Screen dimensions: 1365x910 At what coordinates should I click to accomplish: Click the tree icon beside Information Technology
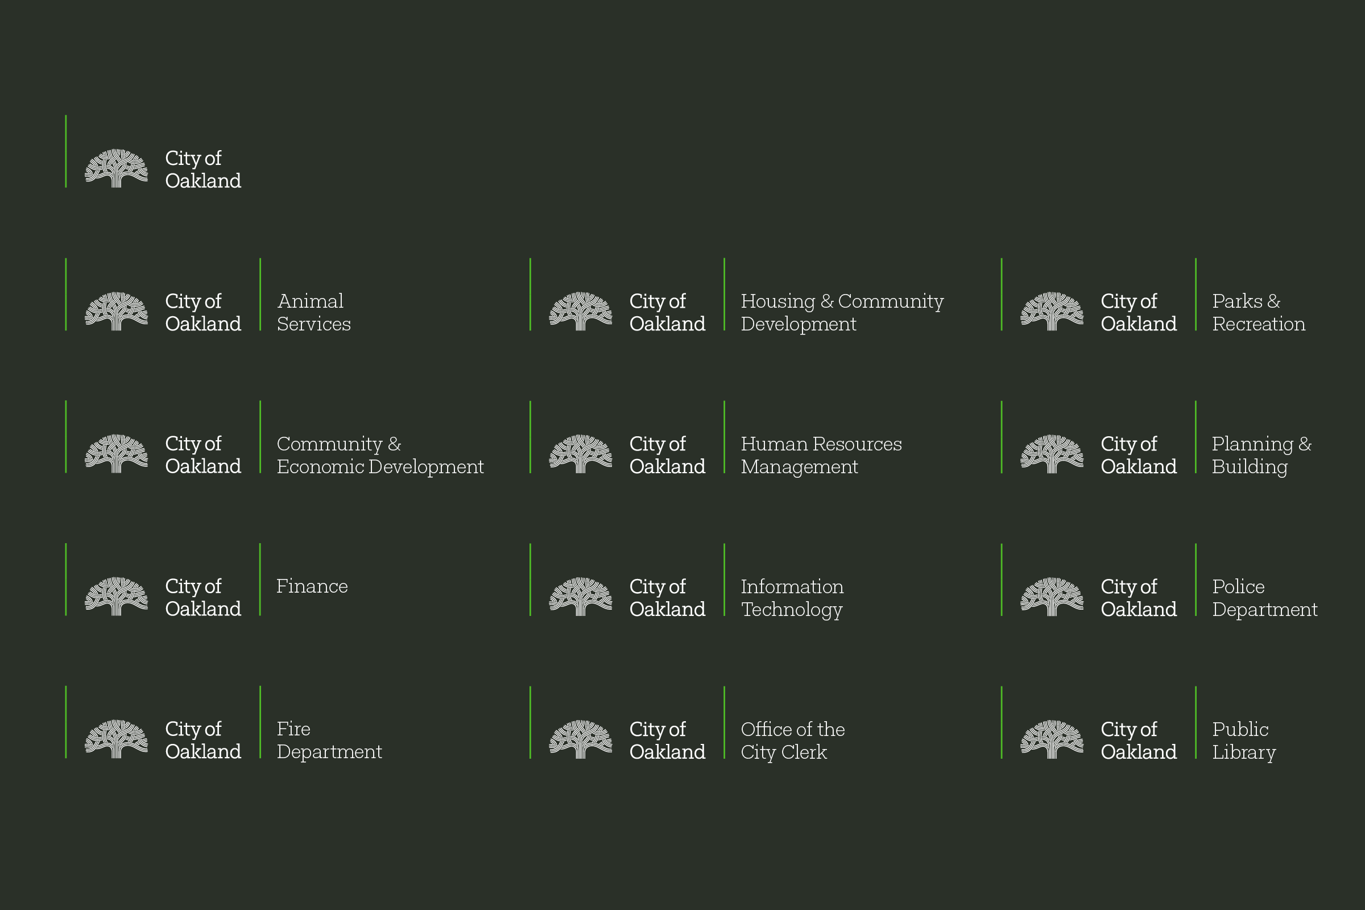(x=580, y=597)
